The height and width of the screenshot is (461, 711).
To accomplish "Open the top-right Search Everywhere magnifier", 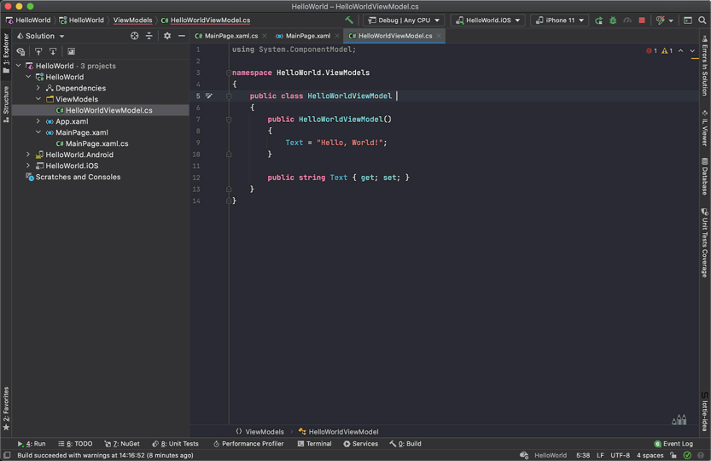I will click(x=702, y=20).
